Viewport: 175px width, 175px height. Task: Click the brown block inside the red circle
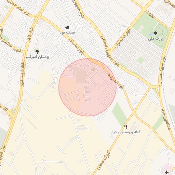[81, 76]
